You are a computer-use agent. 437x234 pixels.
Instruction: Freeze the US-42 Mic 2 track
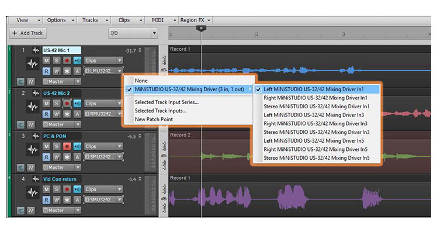[67, 114]
